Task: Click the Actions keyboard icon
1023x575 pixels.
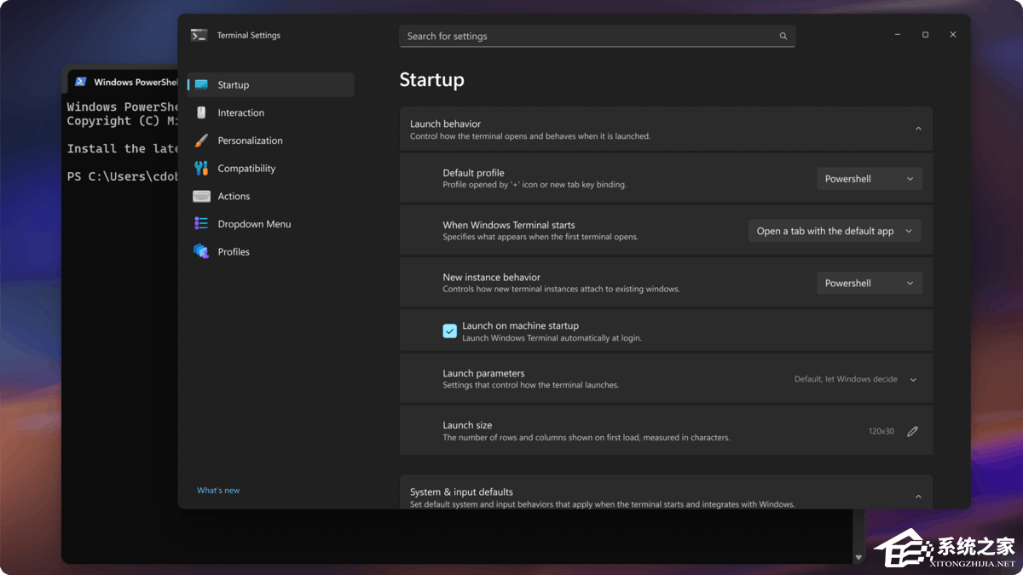Action: click(x=201, y=196)
